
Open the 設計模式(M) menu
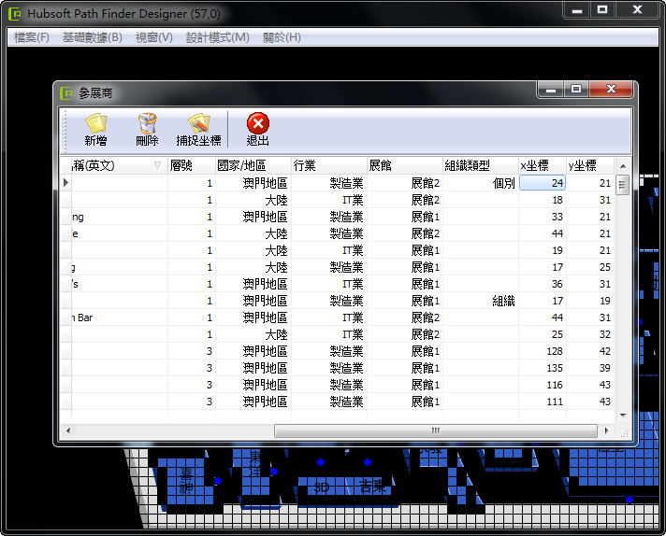pyautogui.click(x=217, y=37)
